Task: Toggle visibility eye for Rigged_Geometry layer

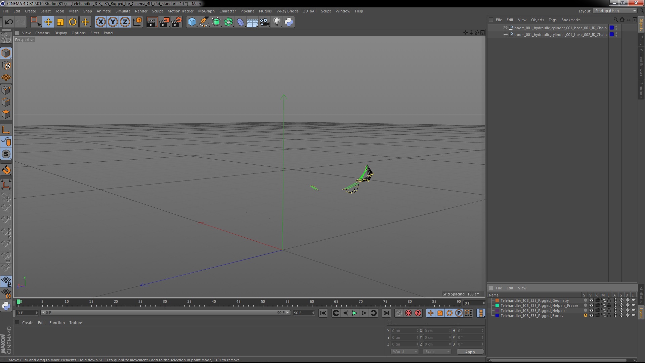Action: [591, 300]
